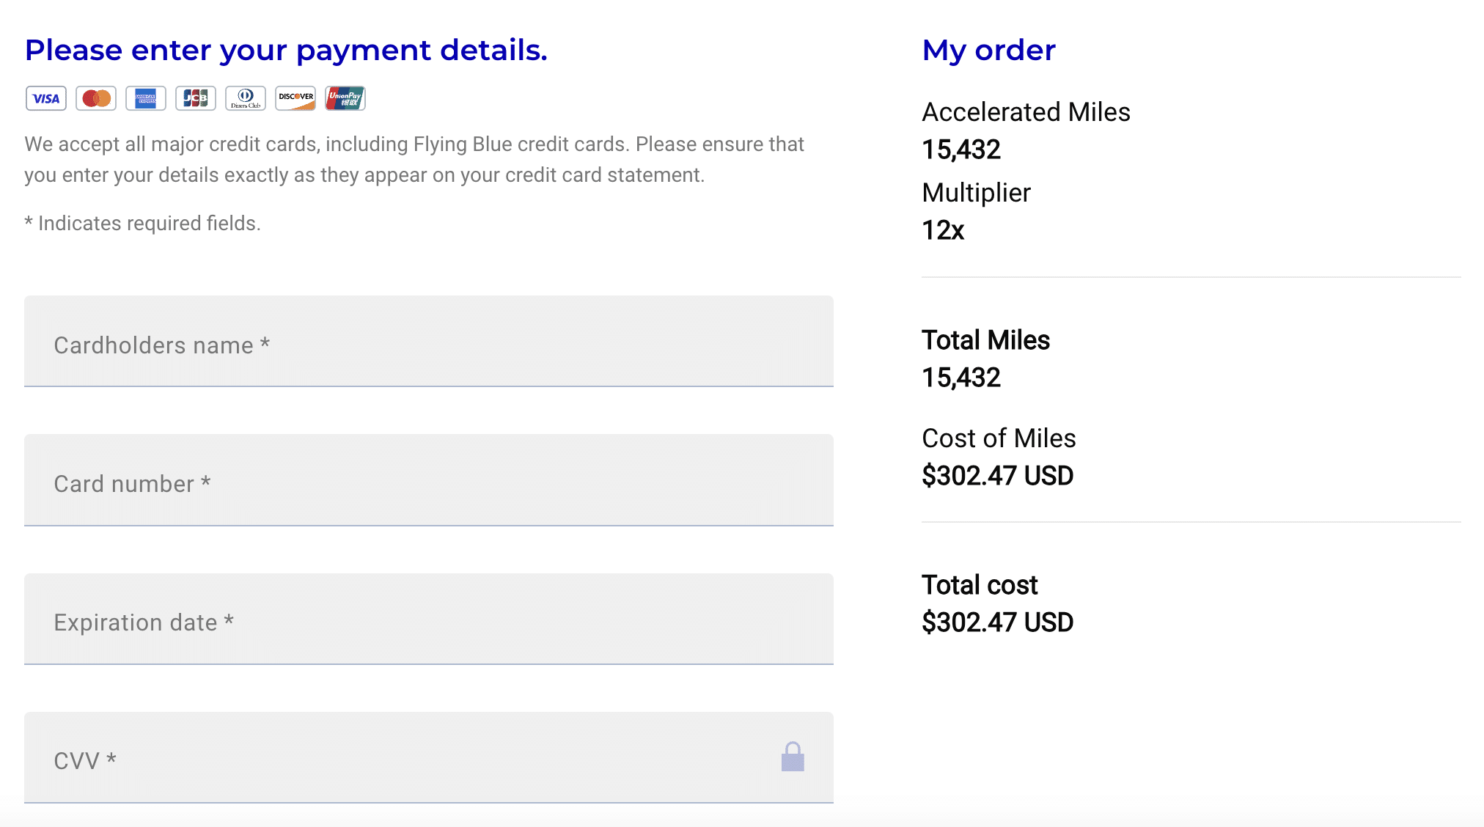Click the Cost of Miles amount
This screenshot has width=1484, height=827.
click(997, 476)
